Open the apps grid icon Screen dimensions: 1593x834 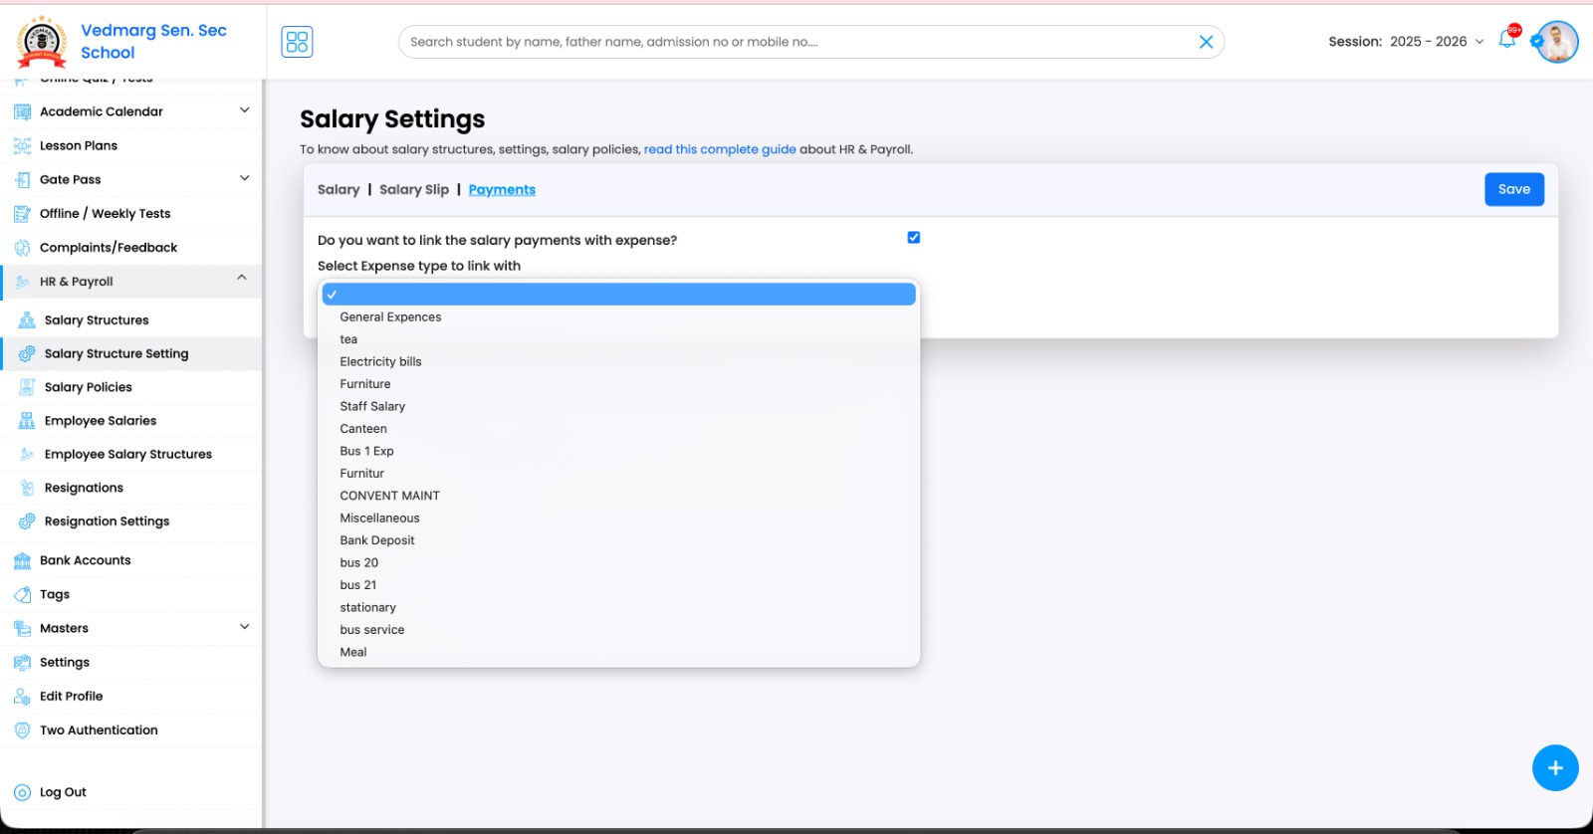click(x=297, y=42)
